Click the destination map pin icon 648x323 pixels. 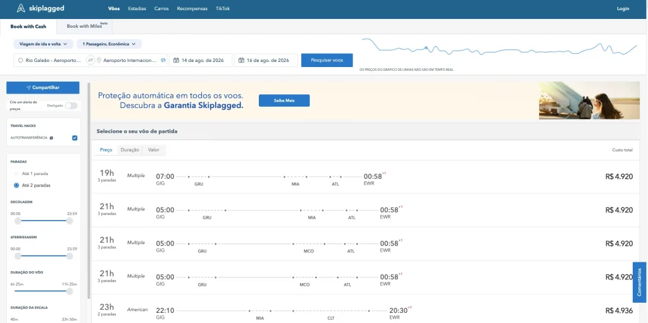pyautogui.click(x=99, y=60)
